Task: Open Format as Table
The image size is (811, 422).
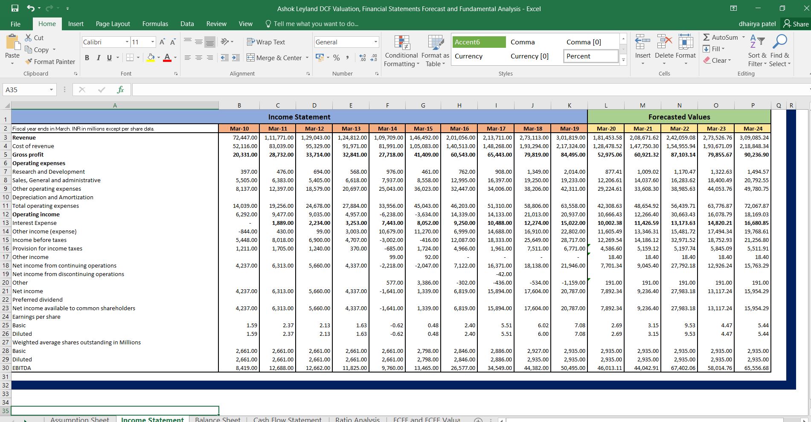Action: [x=435, y=51]
